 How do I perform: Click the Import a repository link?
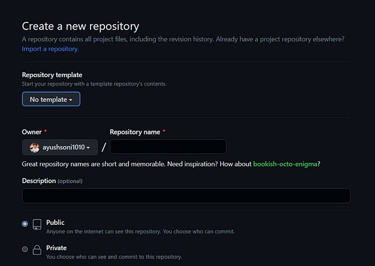[x=50, y=49]
